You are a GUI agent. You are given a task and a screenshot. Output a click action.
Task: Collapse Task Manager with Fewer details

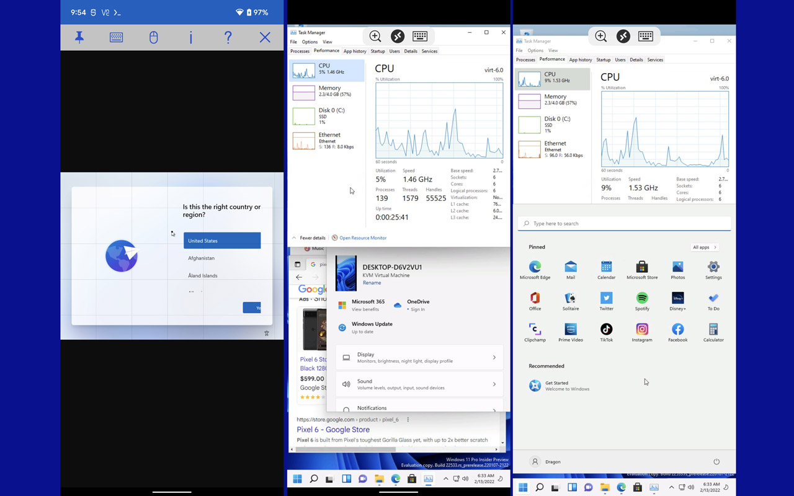[309, 237]
